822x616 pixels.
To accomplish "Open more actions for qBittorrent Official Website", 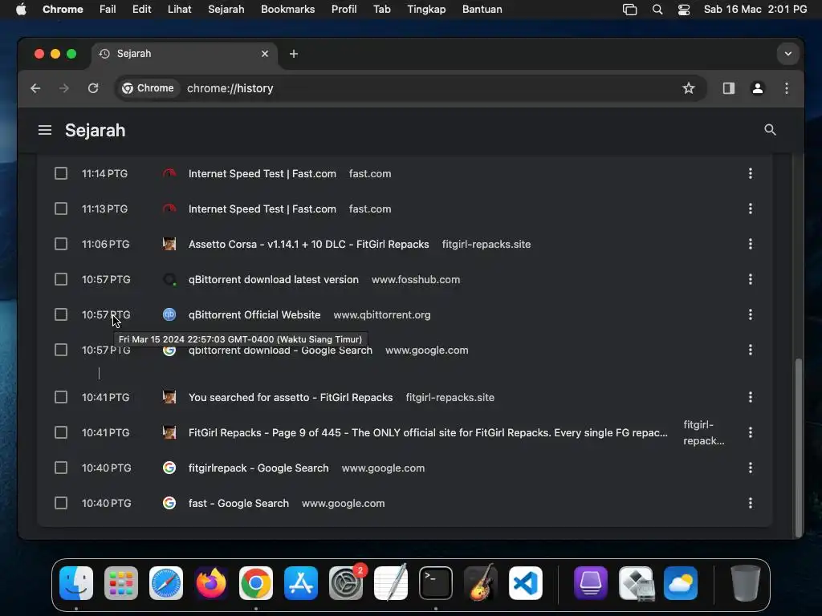I will click(751, 314).
